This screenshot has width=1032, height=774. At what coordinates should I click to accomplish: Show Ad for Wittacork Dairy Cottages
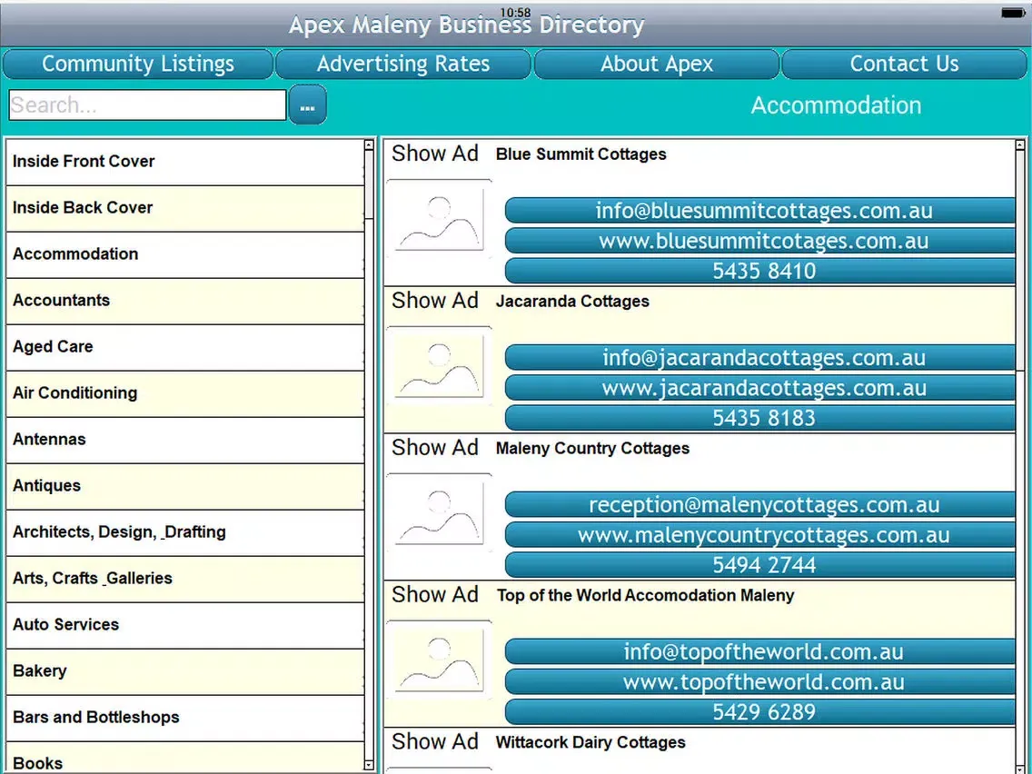pyautogui.click(x=435, y=741)
